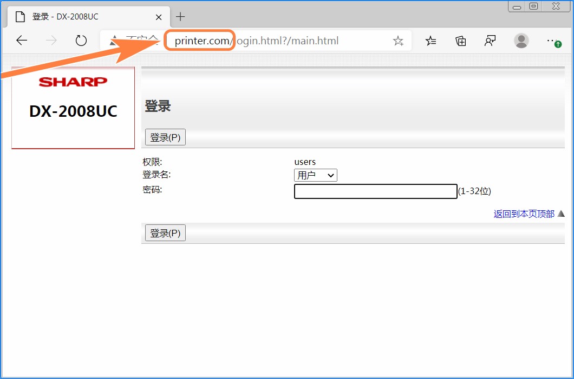Click the 登录 page heading
This screenshot has width=574, height=379.
tap(158, 106)
